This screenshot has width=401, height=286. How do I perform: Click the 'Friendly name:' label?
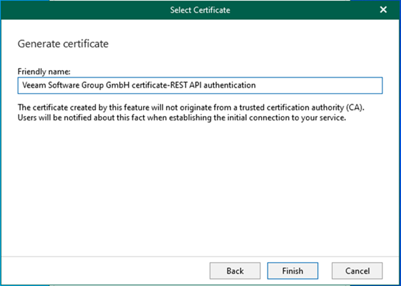44,71
